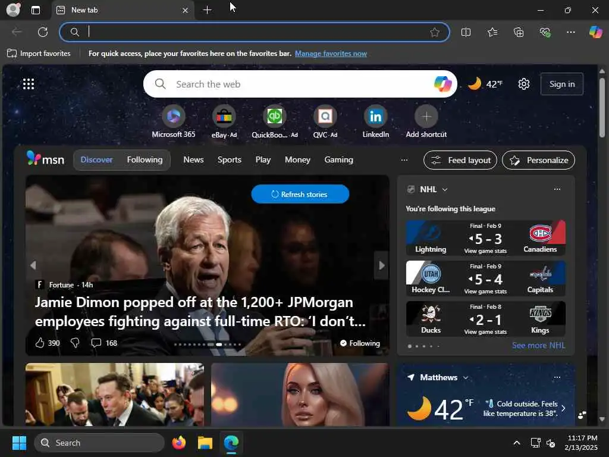Open Copilot sidebar icon
The width and height of the screenshot is (609, 457).
tap(595, 32)
